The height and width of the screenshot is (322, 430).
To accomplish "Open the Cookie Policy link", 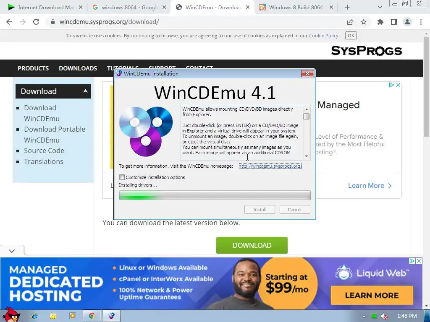I will 324,36.
